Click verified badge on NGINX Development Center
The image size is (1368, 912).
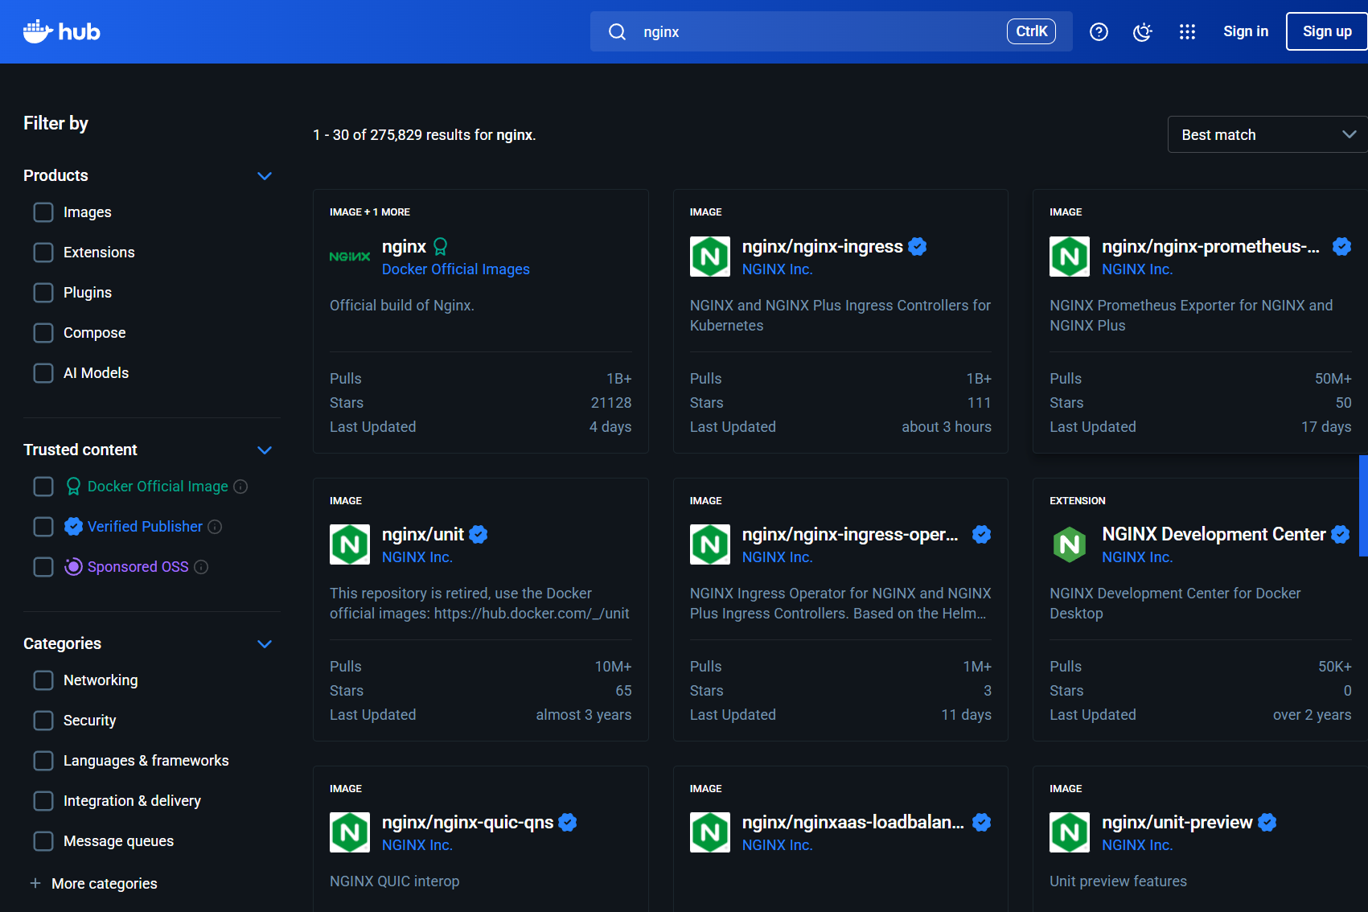1341,534
